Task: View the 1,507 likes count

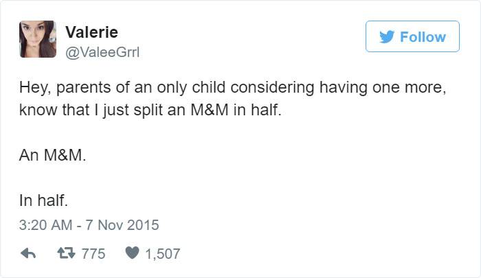Action: (x=163, y=254)
